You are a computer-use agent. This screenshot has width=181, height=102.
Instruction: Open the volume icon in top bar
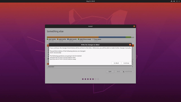[174, 1]
